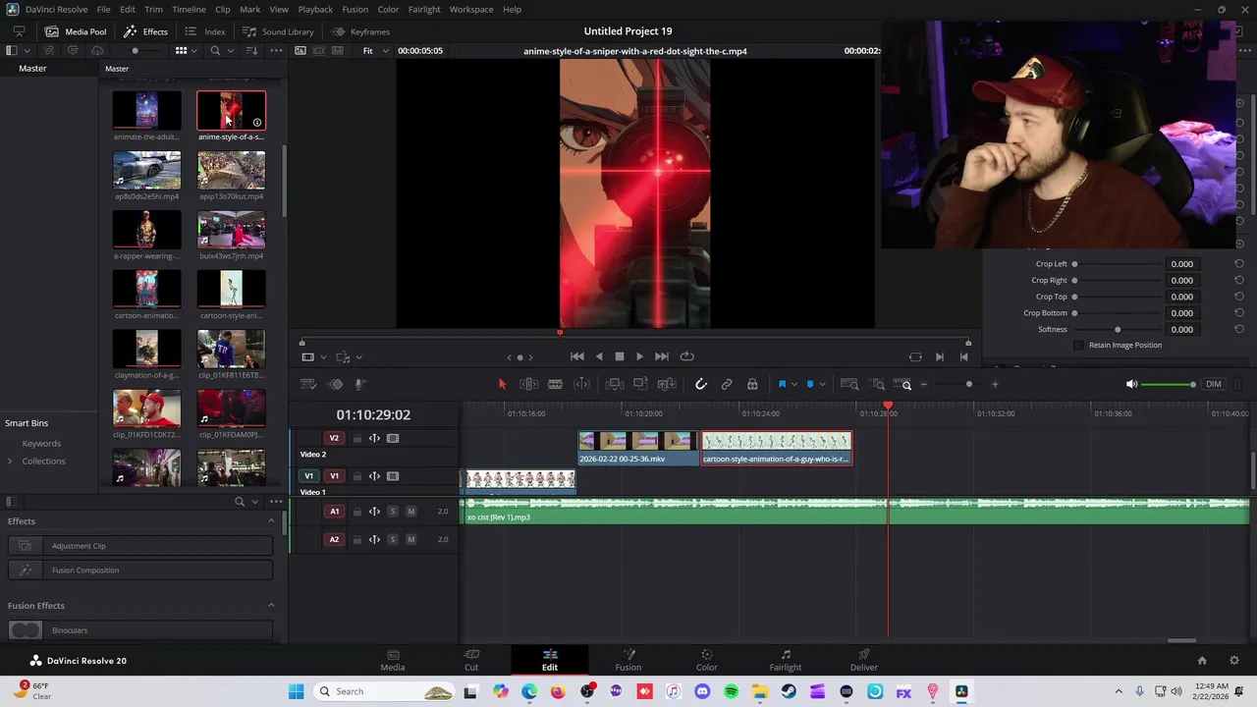
Task: Open the Keyframes panel
Action: (359, 31)
